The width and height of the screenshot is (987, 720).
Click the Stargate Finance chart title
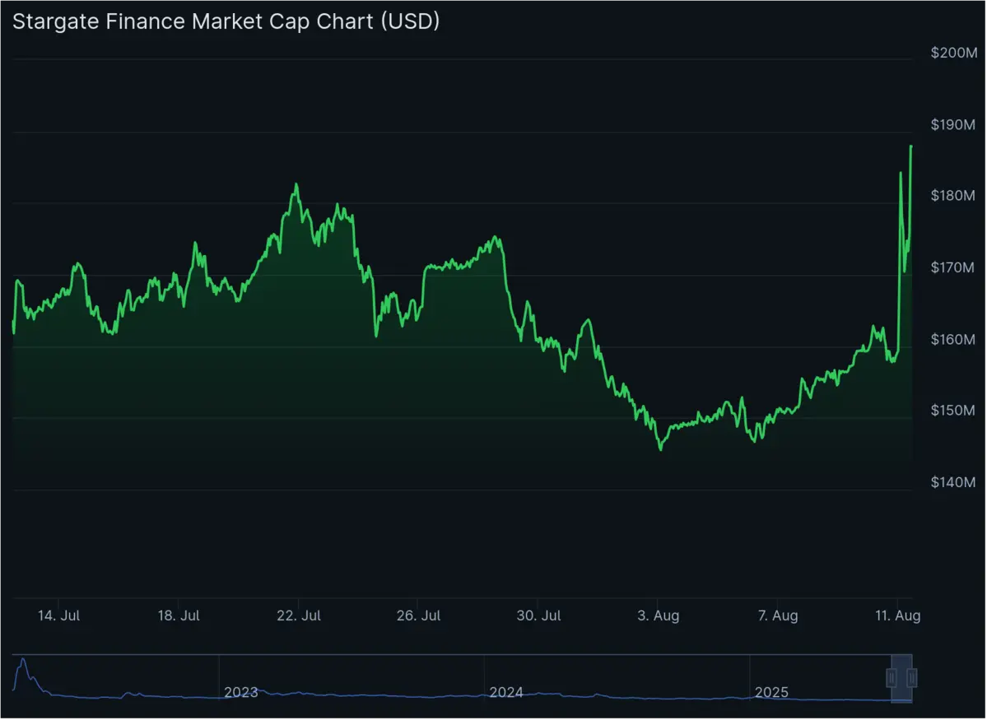(x=226, y=21)
